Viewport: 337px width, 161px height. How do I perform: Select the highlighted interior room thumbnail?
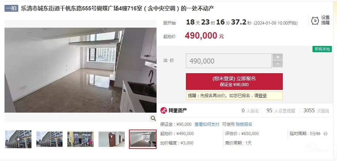[143, 139]
